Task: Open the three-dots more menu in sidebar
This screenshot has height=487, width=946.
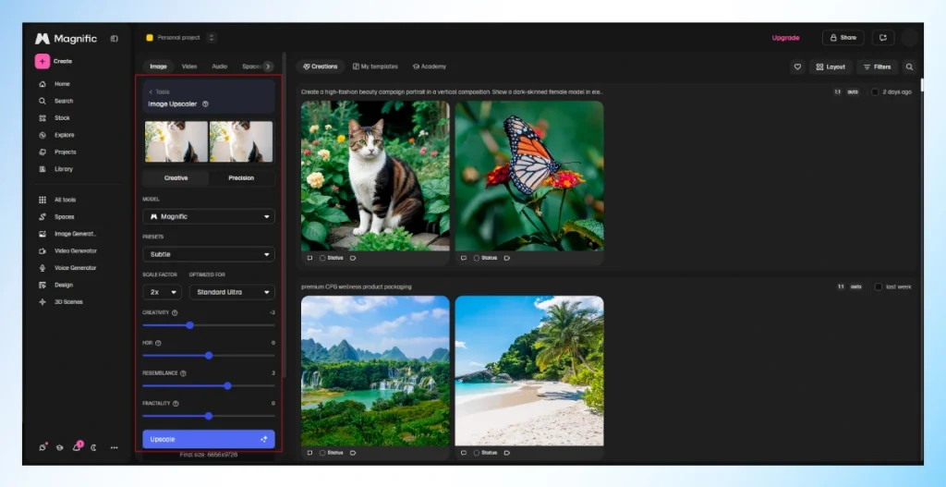Action: (114, 448)
